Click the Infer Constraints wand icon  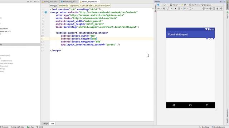[x=171, y=9]
